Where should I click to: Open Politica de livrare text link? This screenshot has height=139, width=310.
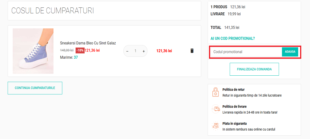click(x=234, y=107)
